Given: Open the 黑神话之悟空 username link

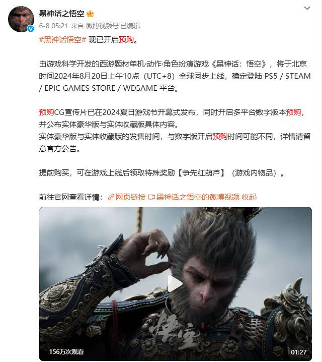Looking at the screenshot, I should tap(62, 14).
